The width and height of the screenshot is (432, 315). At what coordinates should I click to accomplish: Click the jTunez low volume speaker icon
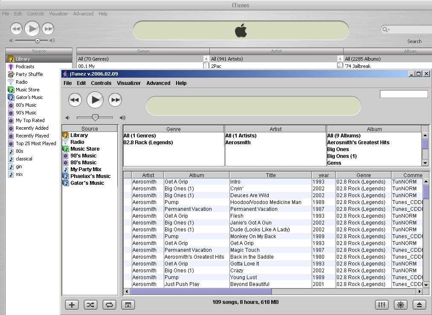coord(67,118)
